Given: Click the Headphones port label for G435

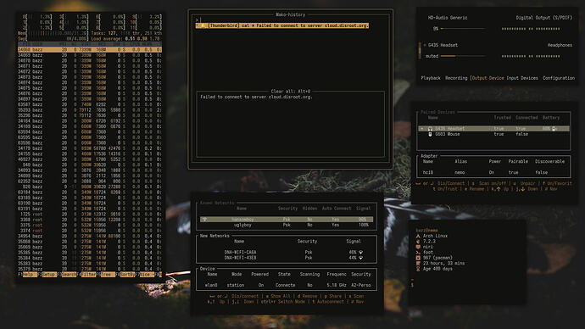Looking at the screenshot, I should click(x=560, y=45).
